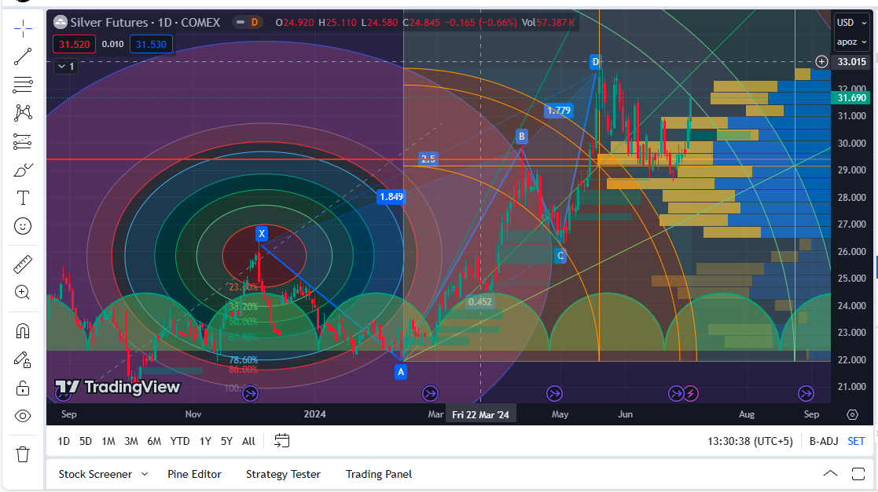Viewport: 878px width, 492px height.
Task: Expand the bottom panel with chevron
Action: point(830,474)
